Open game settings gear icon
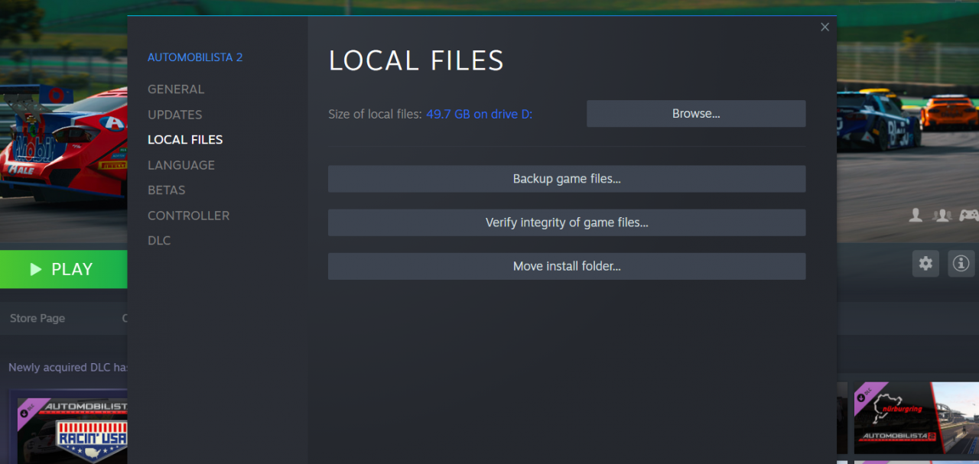This screenshot has height=464, width=979. [x=925, y=264]
